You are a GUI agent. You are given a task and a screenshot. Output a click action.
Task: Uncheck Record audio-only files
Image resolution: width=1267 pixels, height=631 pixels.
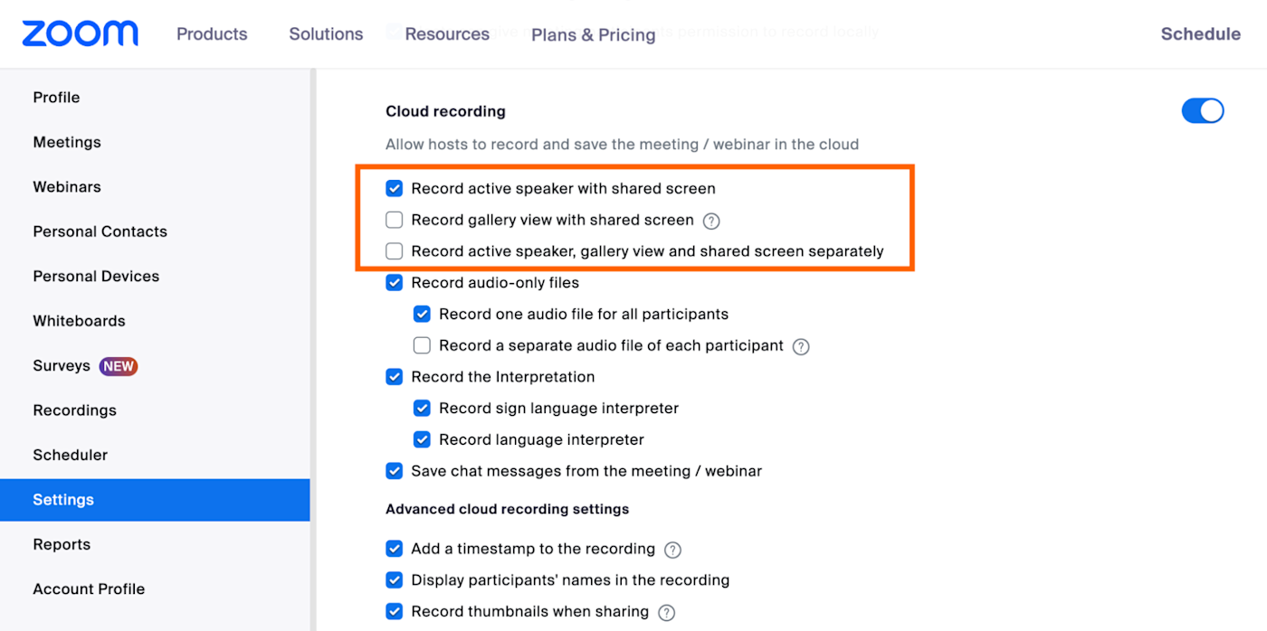[x=395, y=283]
